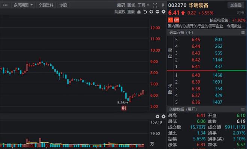The image size is (247, 149).
Task: Click the 财 financial marker on chart
Action: (124, 108)
